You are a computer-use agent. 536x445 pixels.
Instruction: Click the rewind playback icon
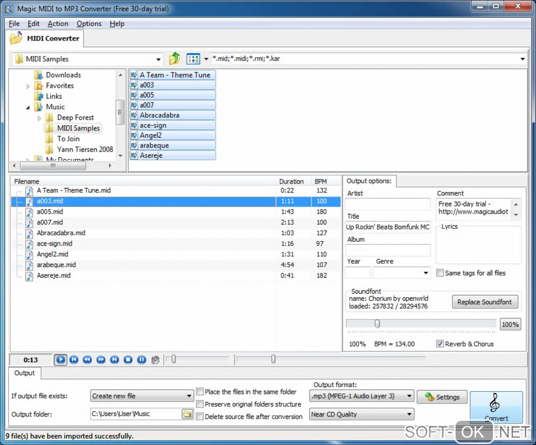[87, 360]
